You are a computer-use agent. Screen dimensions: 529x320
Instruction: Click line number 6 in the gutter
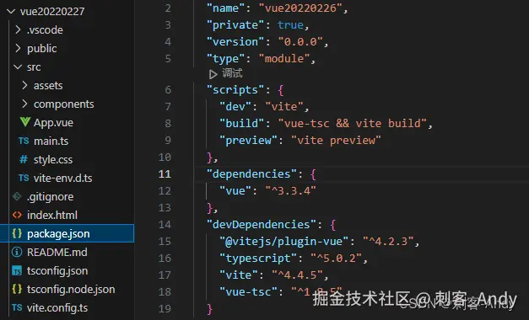[x=168, y=89]
